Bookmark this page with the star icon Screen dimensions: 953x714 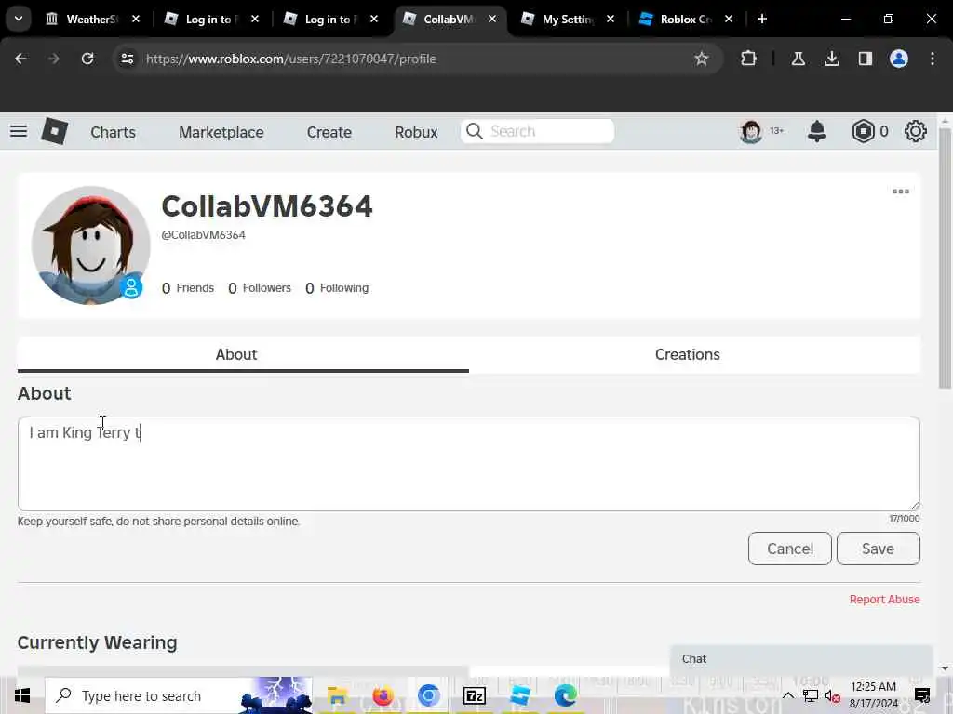tap(702, 59)
